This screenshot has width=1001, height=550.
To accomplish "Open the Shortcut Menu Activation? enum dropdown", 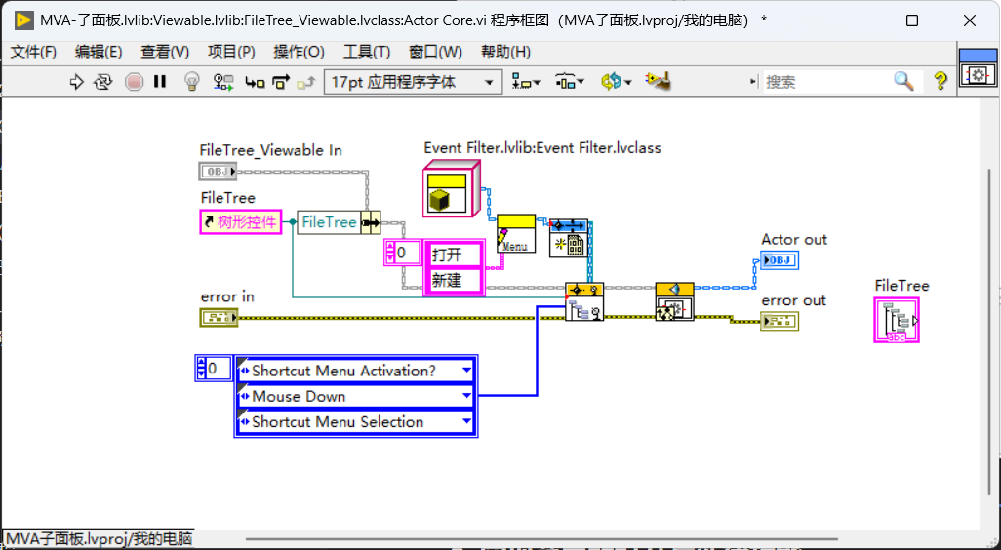I will pos(466,370).
